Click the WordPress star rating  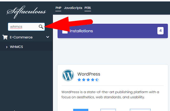pos(88,80)
